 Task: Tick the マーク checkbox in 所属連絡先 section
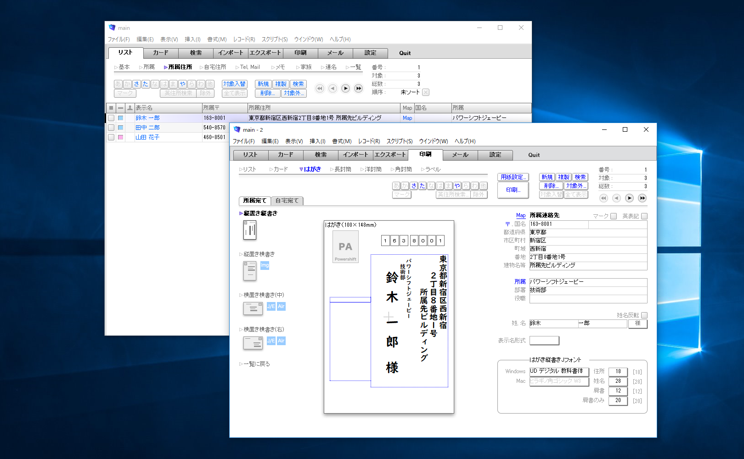614,216
